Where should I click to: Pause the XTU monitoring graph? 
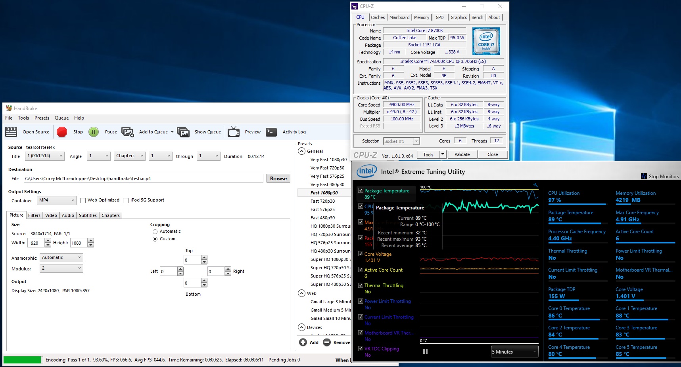pos(425,352)
